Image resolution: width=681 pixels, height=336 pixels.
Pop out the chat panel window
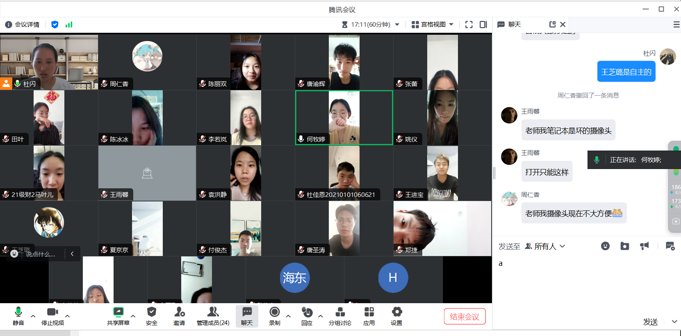point(552,25)
